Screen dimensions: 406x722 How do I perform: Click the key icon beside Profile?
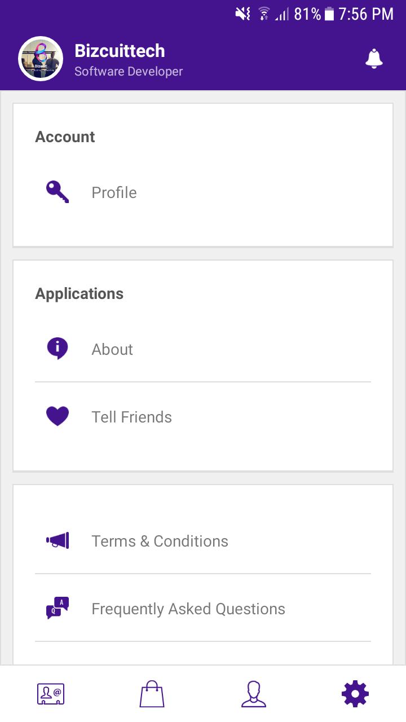58,192
